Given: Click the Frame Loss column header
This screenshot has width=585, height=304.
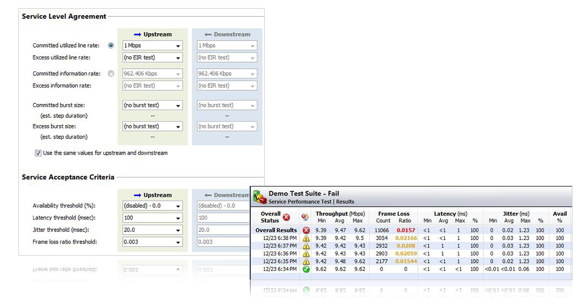Looking at the screenshot, I should (394, 214).
